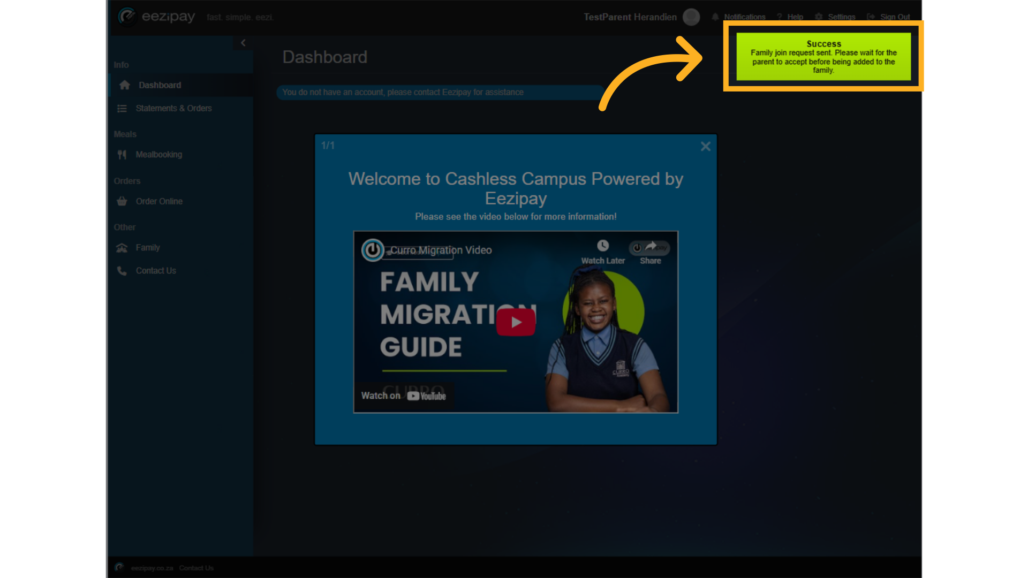
Task: Click the Notifications bell icon
Action: [x=715, y=17]
